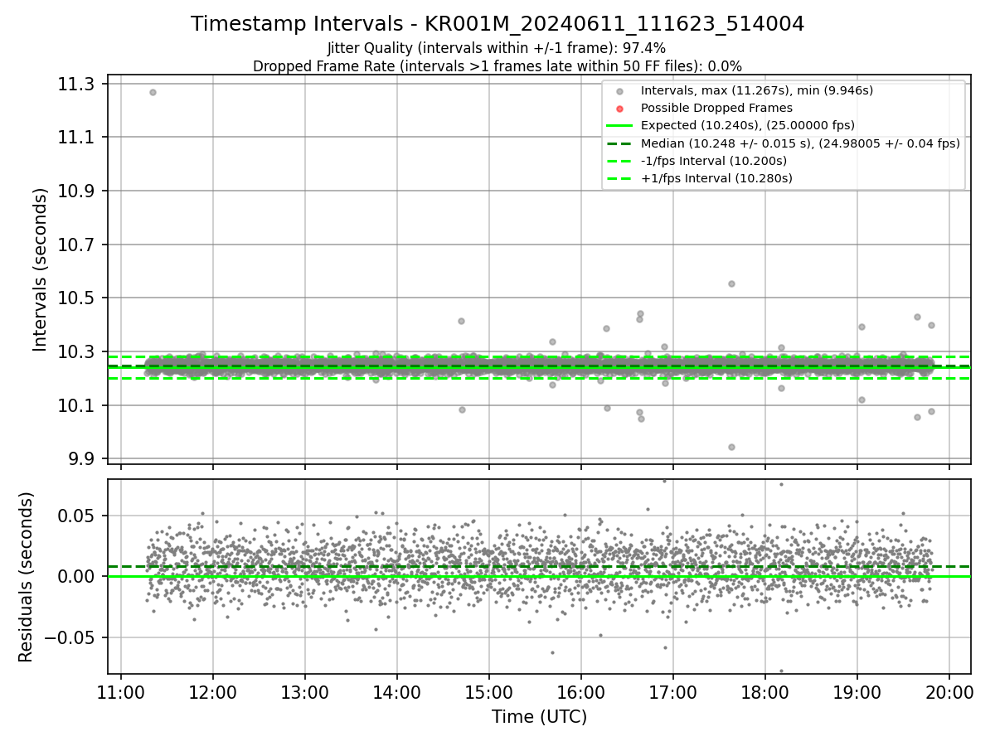Click the red Possible Dropped Frames legend marker
Viewport: 995px width, 746px height.
coord(619,108)
